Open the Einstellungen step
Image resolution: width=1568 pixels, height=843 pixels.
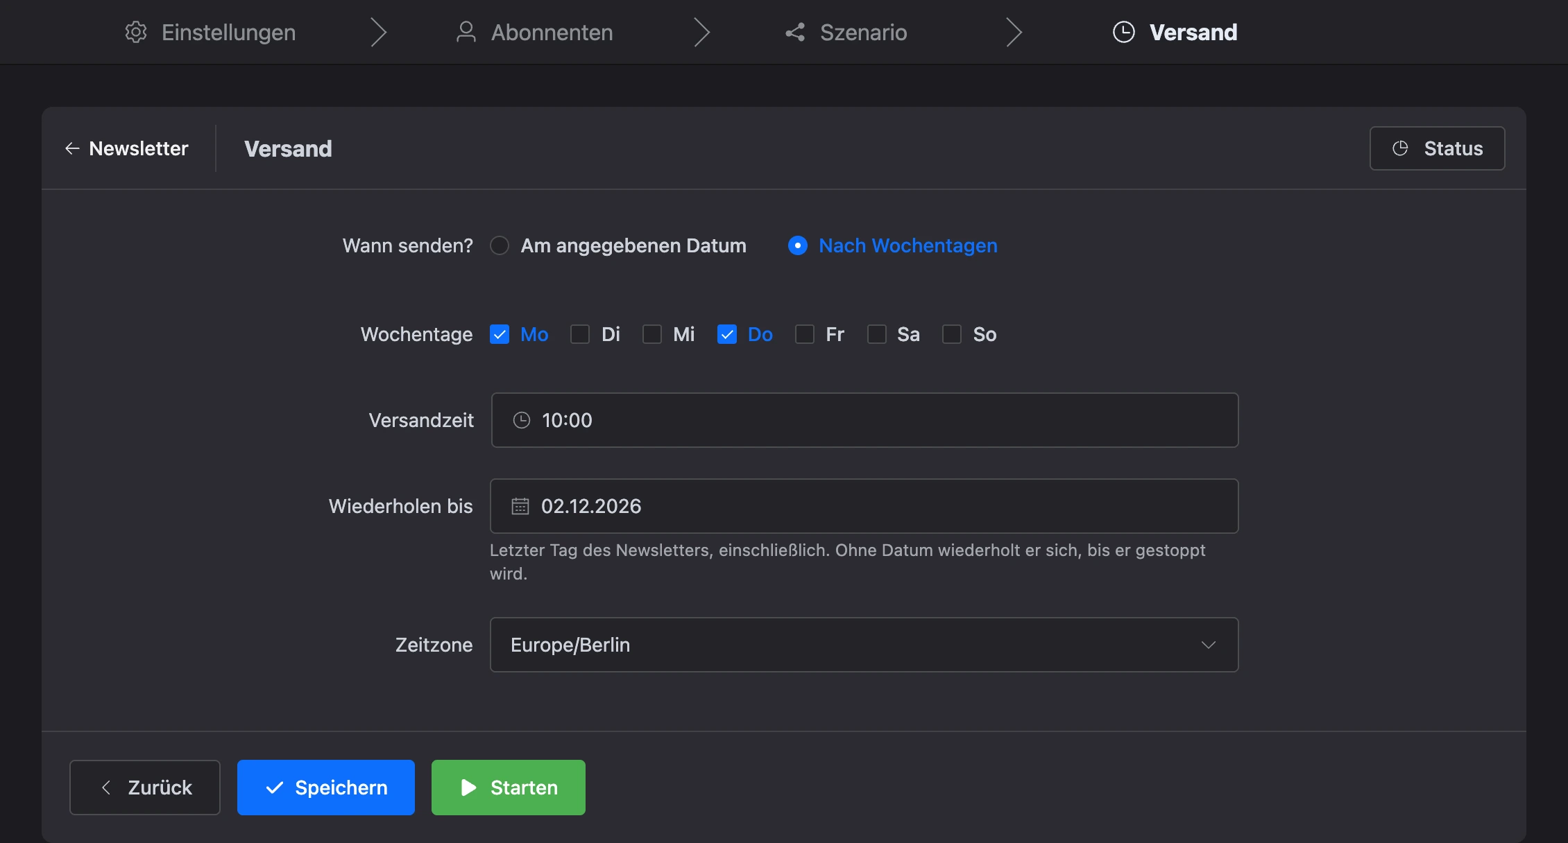pos(210,32)
